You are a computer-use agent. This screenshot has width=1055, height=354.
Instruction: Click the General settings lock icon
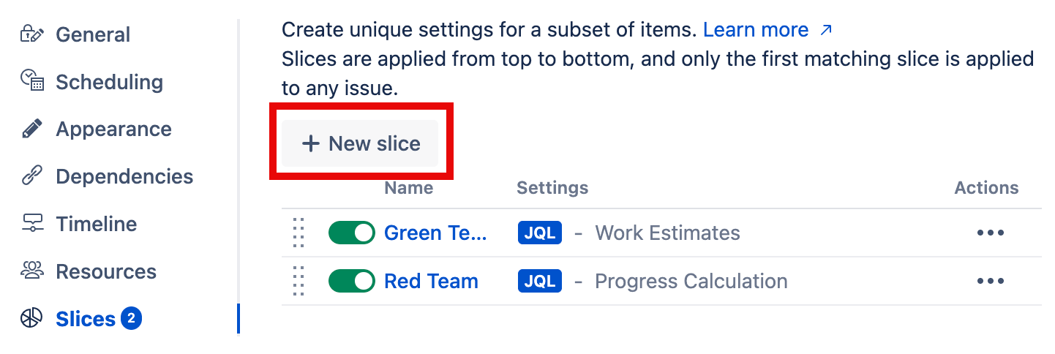(32, 34)
